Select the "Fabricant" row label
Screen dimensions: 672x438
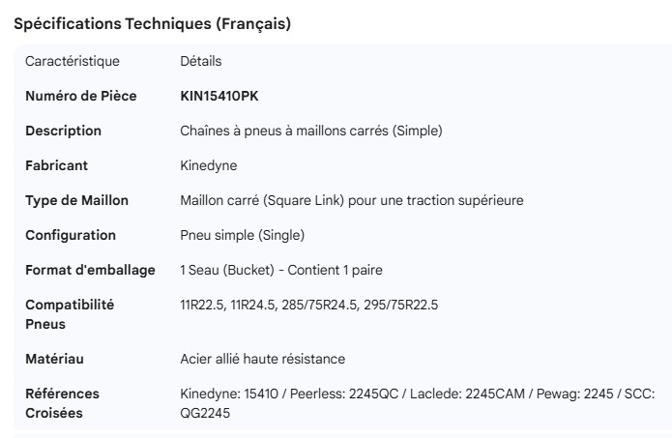coord(56,165)
